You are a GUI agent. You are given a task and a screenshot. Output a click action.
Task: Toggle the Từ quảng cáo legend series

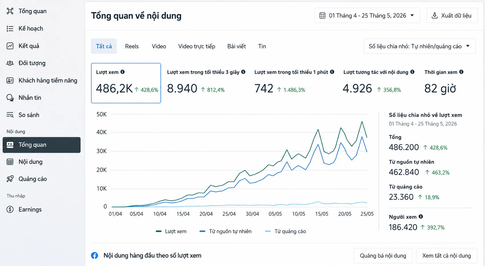[x=286, y=231]
